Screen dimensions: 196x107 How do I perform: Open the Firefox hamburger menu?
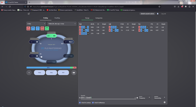pyautogui.click(x=193, y=7)
